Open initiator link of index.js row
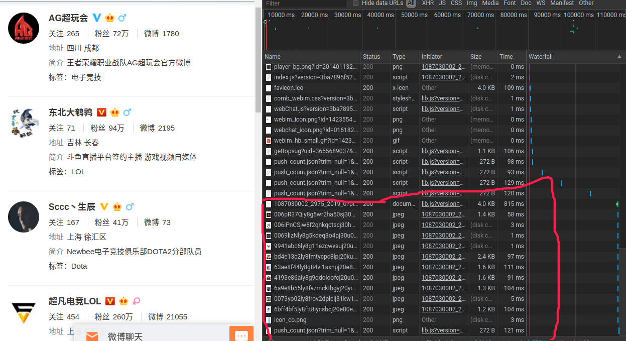Image resolution: width=626 pixels, height=341 pixels. (x=443, y=77)
